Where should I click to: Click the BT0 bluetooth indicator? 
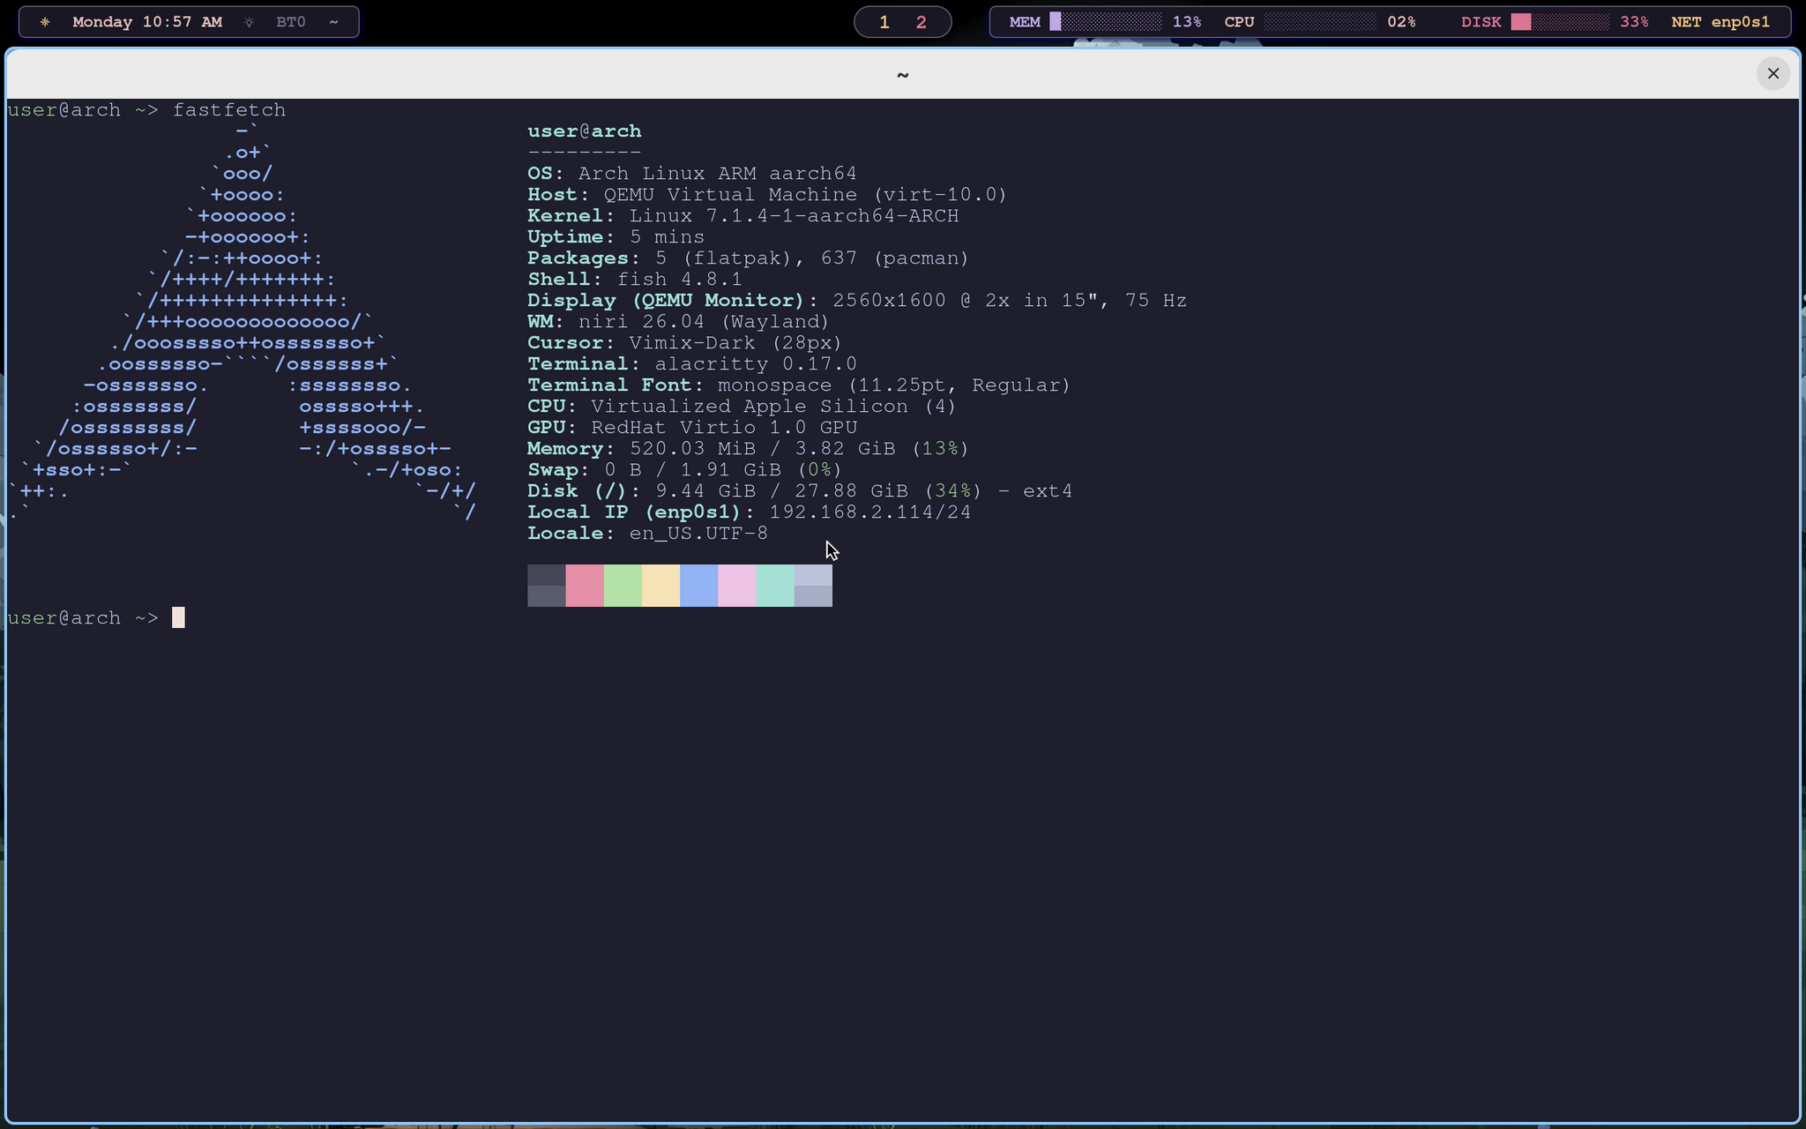click(291, 22)
